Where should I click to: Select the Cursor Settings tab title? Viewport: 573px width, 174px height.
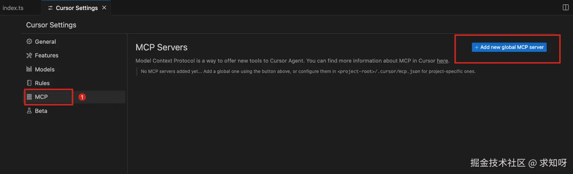coord(77,8)
